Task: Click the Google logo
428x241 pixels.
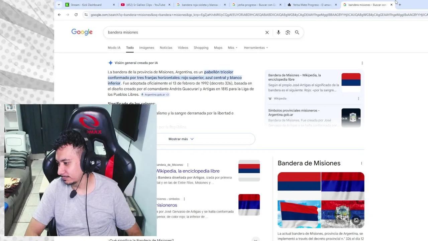Action: (x=82, y=32)
